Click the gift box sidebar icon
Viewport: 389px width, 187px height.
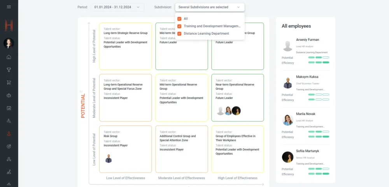(9, 95)
